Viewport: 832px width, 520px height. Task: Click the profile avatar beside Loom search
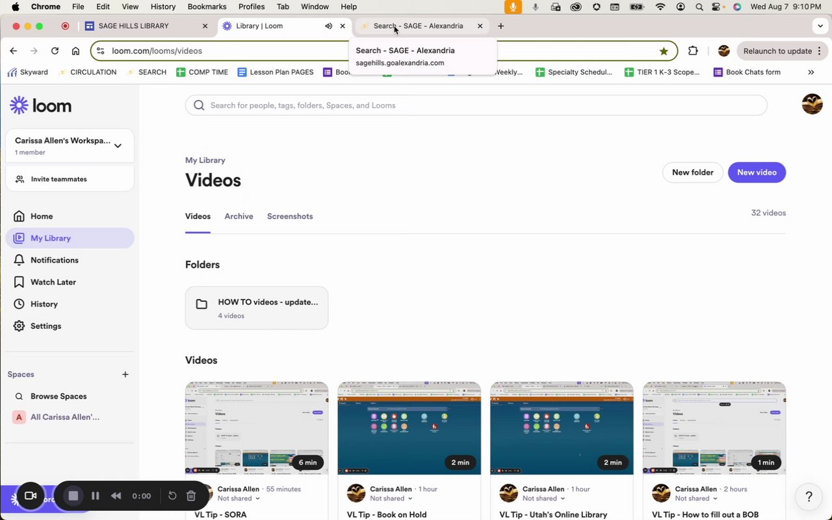[812, 104]
